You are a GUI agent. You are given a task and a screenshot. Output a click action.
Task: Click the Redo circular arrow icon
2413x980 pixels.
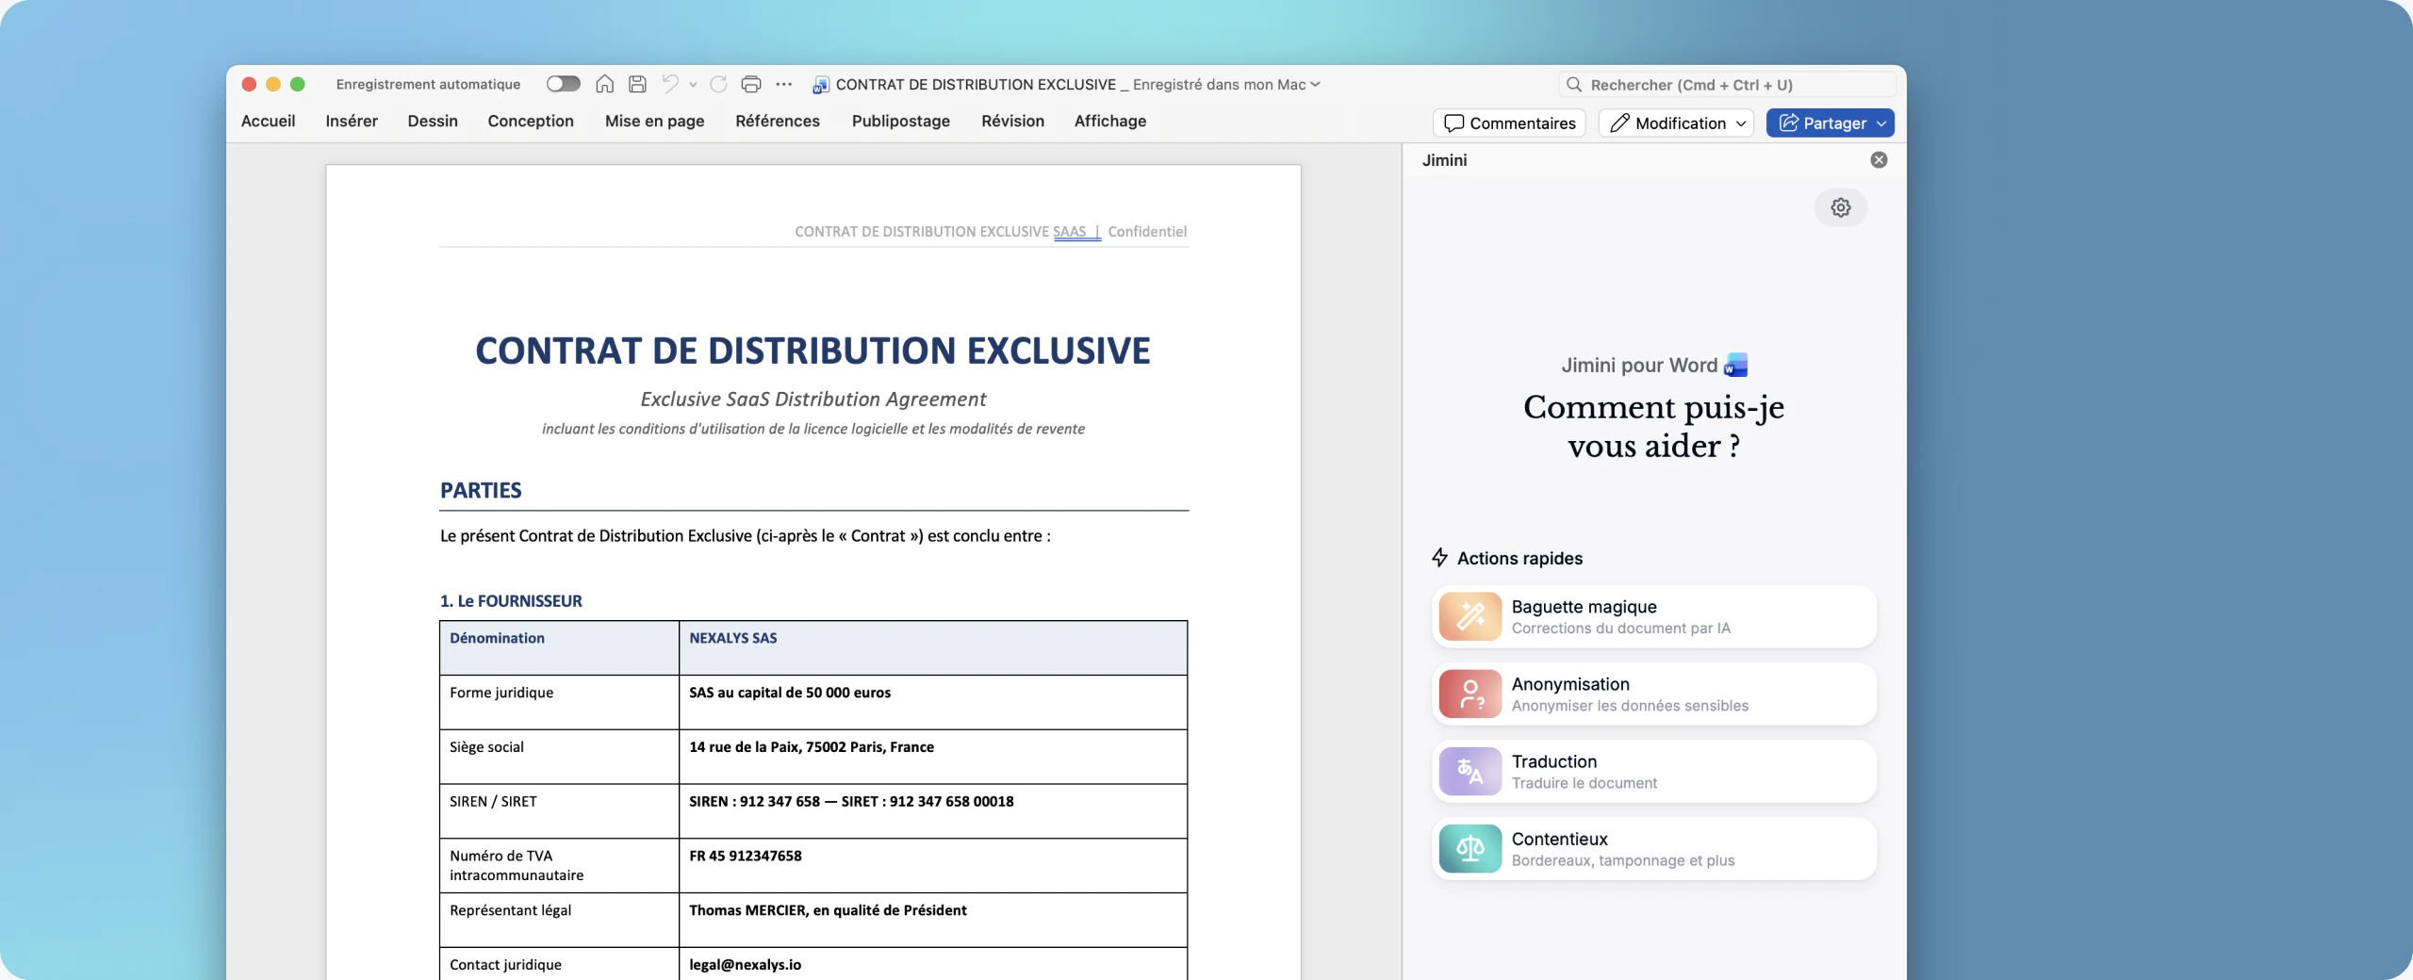click(718, 84)
